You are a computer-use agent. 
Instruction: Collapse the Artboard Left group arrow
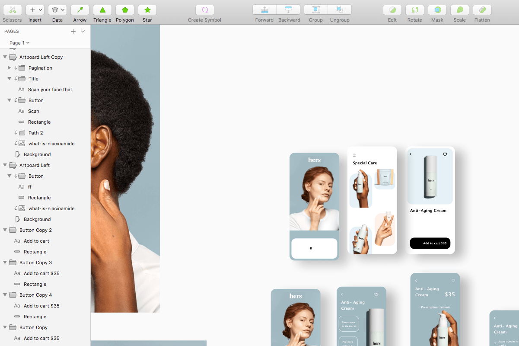pos(5,165)
